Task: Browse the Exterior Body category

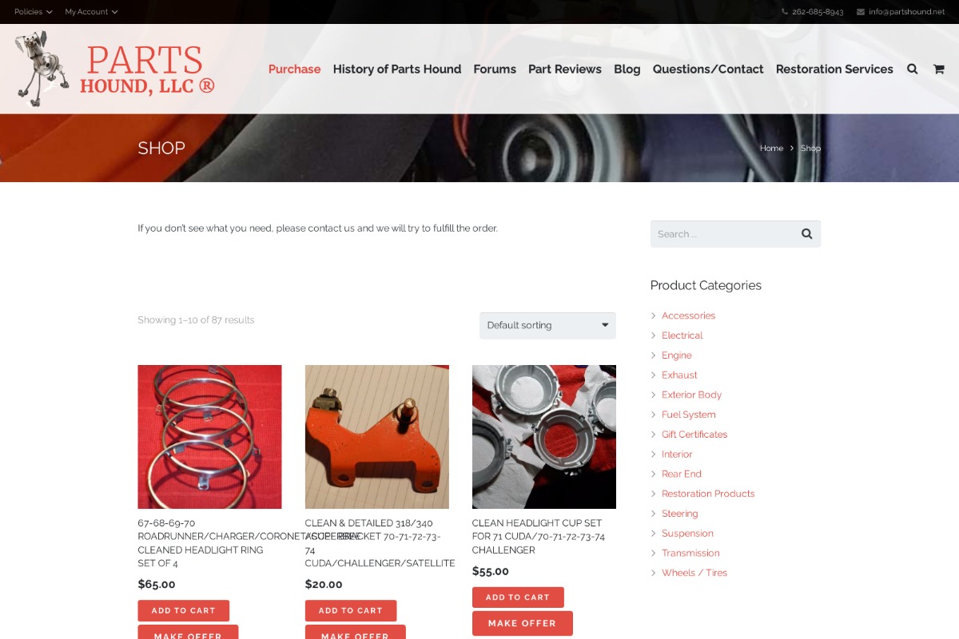Action: click(691, 395)
